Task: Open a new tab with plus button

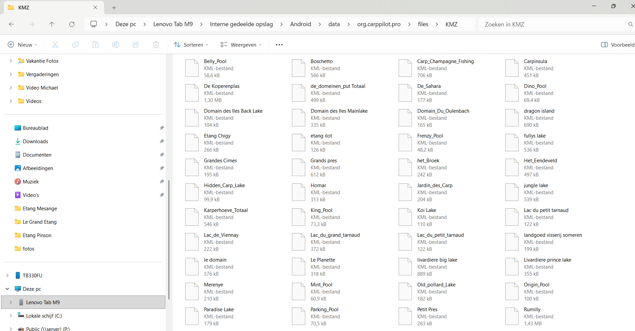Action: (114, 7)
